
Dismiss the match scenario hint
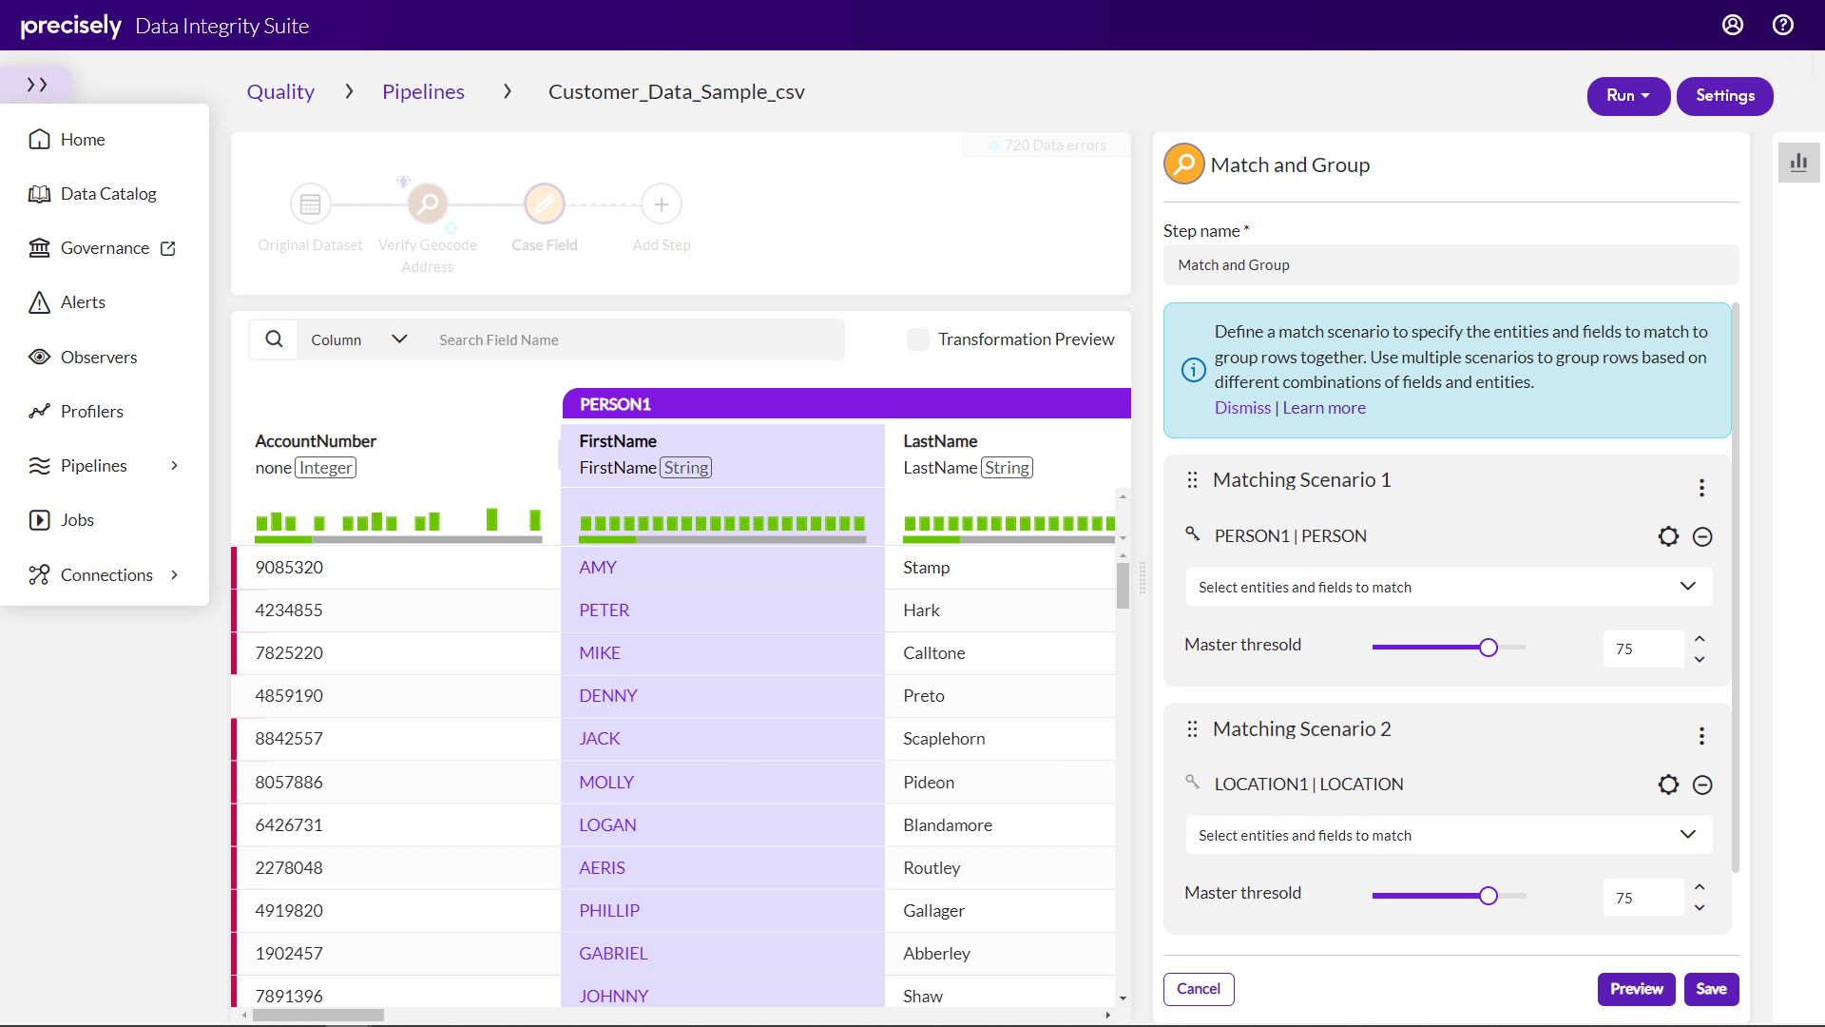click(x=1242, y=408)
